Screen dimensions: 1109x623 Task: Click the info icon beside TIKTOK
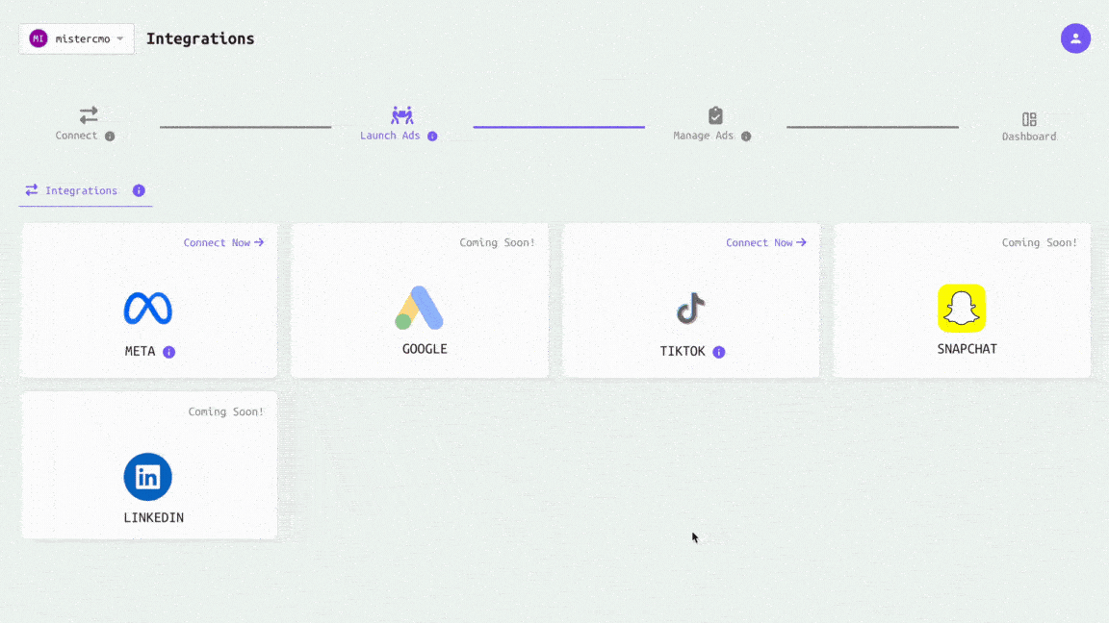[x=719, y=352]
